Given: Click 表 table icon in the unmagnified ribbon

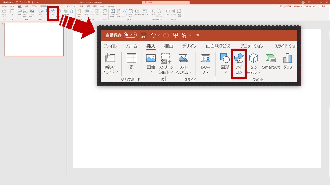Looking at the screenshot, I should [x=12, y=11].
